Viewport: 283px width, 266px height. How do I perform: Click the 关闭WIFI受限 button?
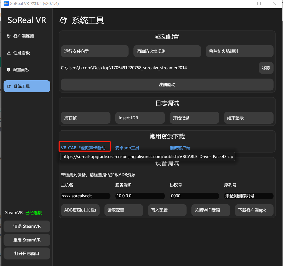(x=211, y=210)
